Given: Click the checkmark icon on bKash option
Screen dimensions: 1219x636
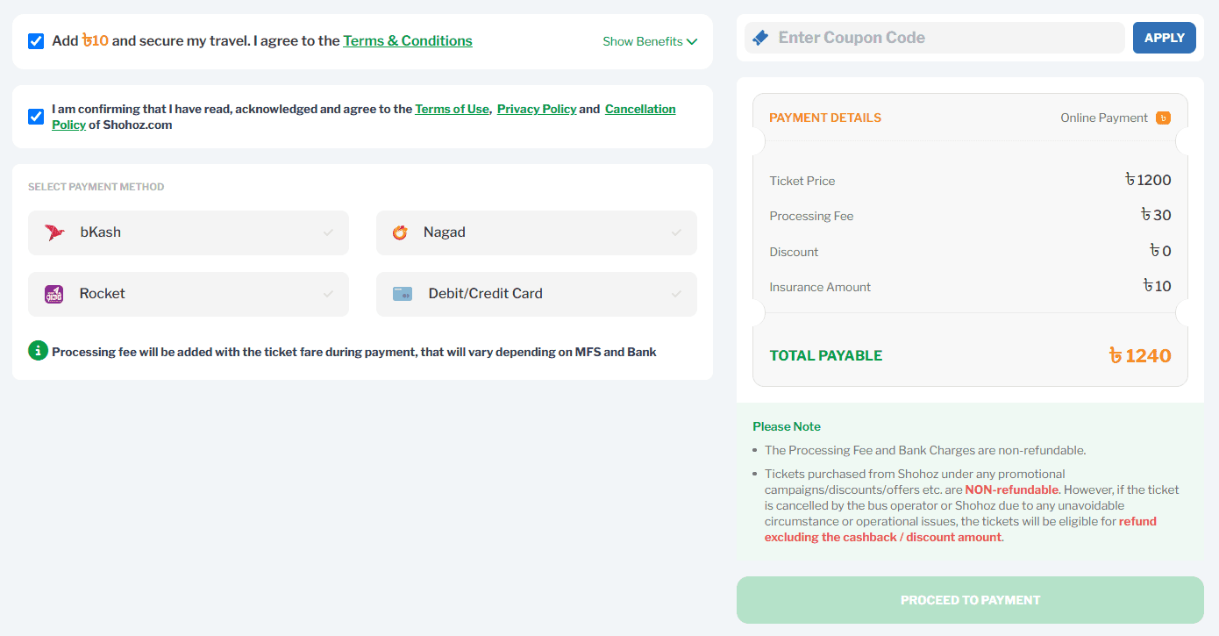Looking at the screenshot, I should click(328, 232).
